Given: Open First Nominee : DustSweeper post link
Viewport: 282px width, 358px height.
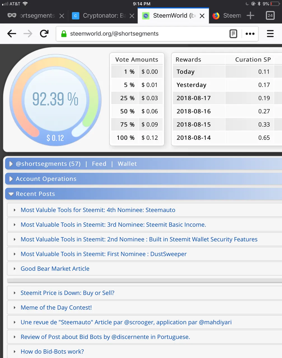Looking at the screenshot, I should [104, 254].
